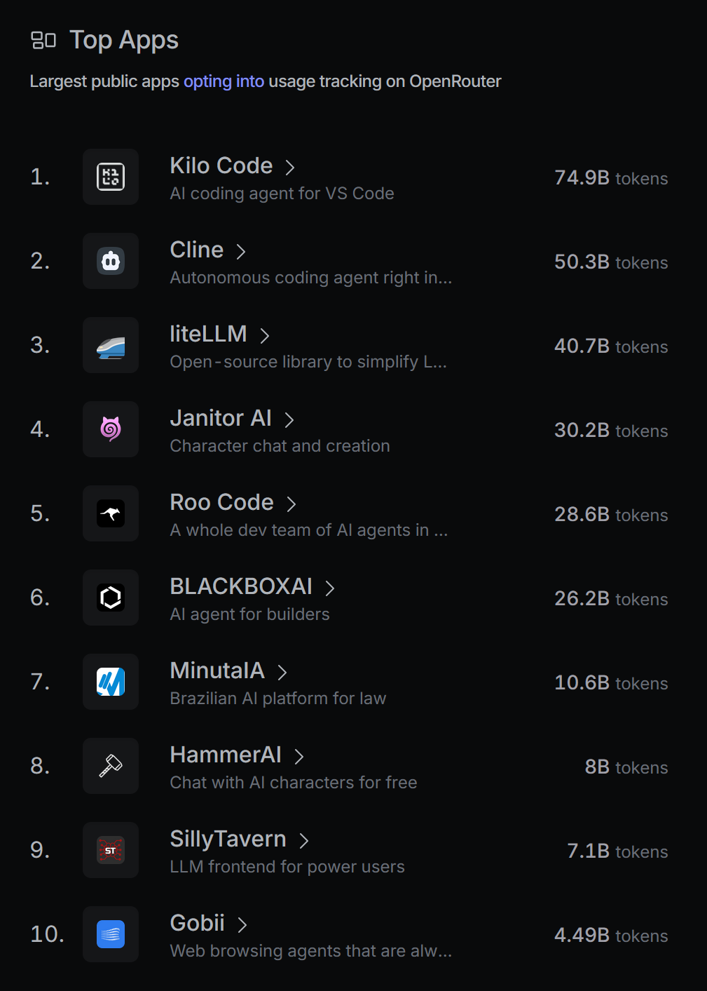Open the Roo Code app title
The width and height of the screenshot is (707, 991).
221,502
